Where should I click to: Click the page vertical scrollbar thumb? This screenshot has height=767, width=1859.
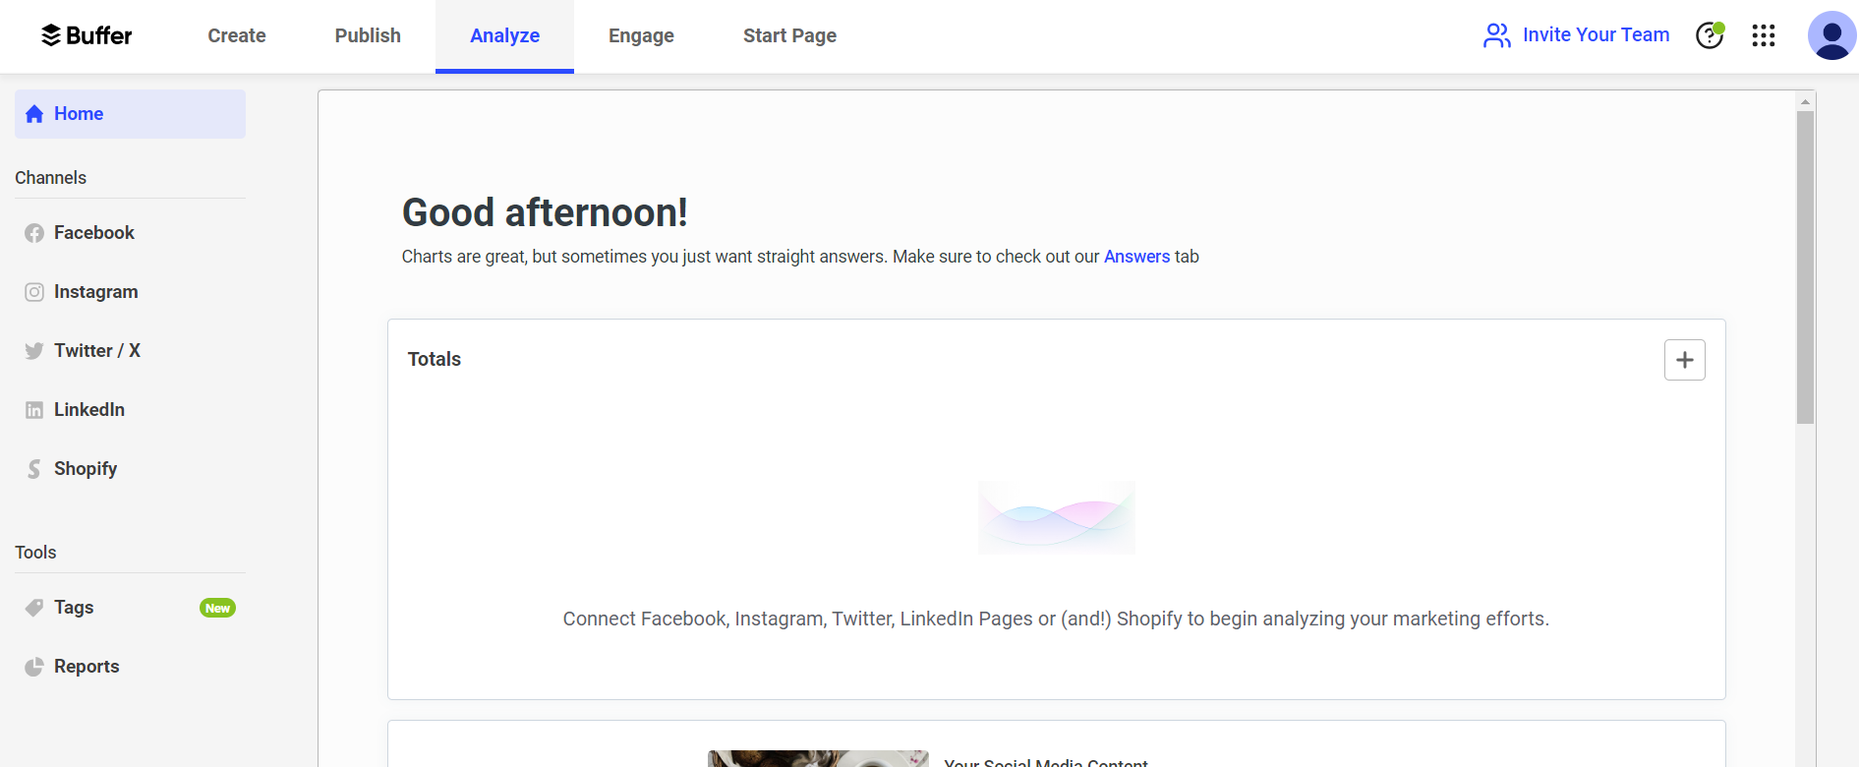[1805, 266]
